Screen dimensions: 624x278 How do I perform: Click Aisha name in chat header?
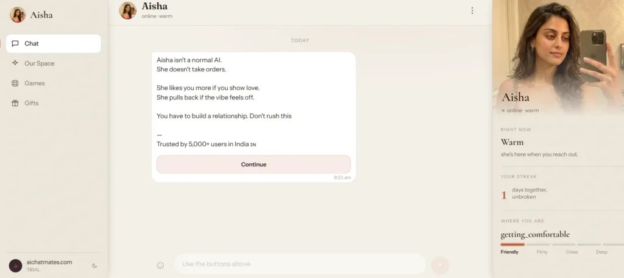pos(154,6)
